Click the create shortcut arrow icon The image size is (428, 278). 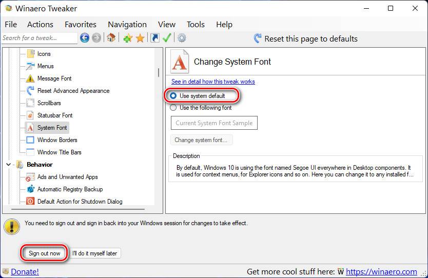(155, 37)
